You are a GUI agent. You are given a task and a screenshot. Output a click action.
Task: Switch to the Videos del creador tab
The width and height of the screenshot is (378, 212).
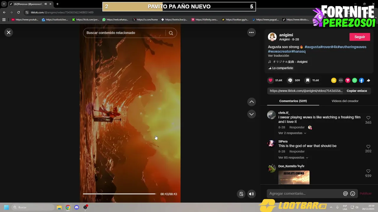(x=345, y=101)
